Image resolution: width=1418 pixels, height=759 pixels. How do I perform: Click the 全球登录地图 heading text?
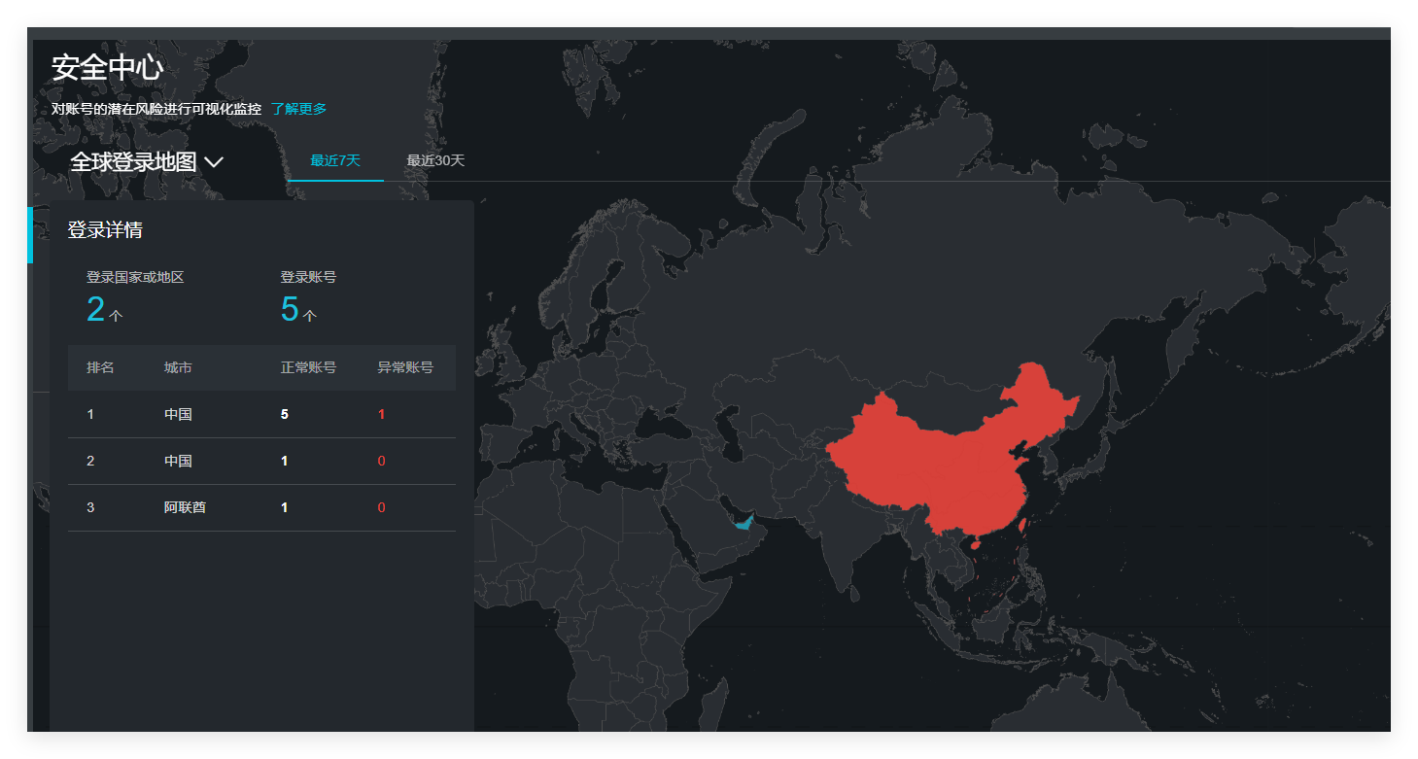point(133,162)
